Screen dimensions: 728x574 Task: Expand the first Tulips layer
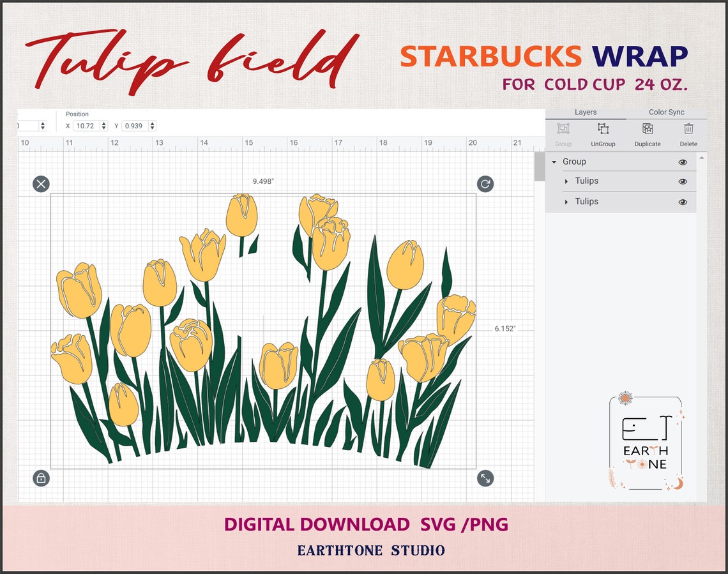click(x=565, y=181)
